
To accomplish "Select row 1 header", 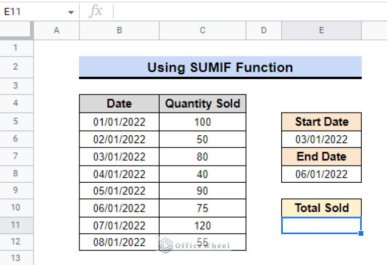I will [16, 48].
